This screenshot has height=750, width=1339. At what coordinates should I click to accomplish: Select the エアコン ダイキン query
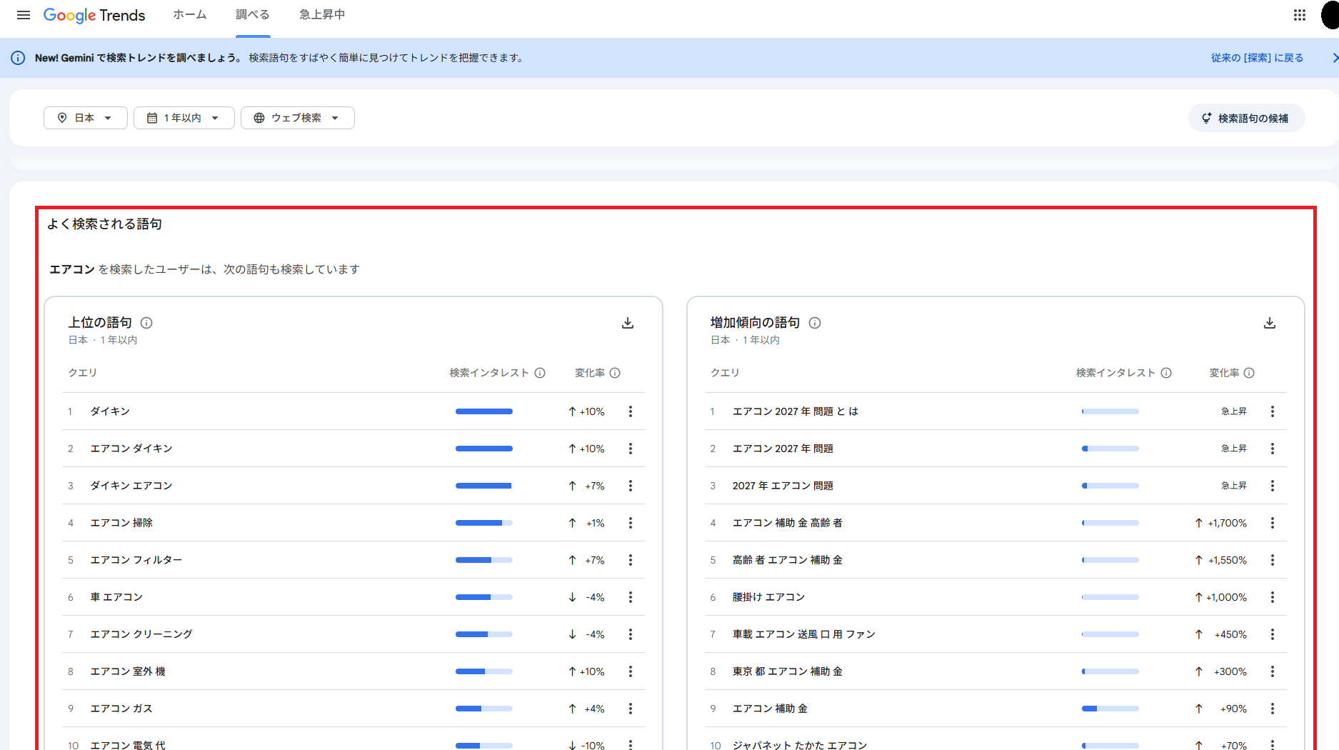point(131,449)
